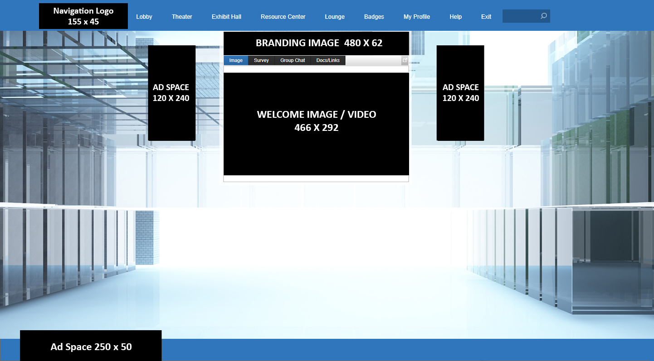Click the left 120 x 240 ad space
Image resolution: width=654 pixels, height=361 pixels.
171,93
